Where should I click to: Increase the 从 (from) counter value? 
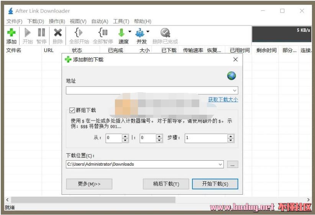125,136
